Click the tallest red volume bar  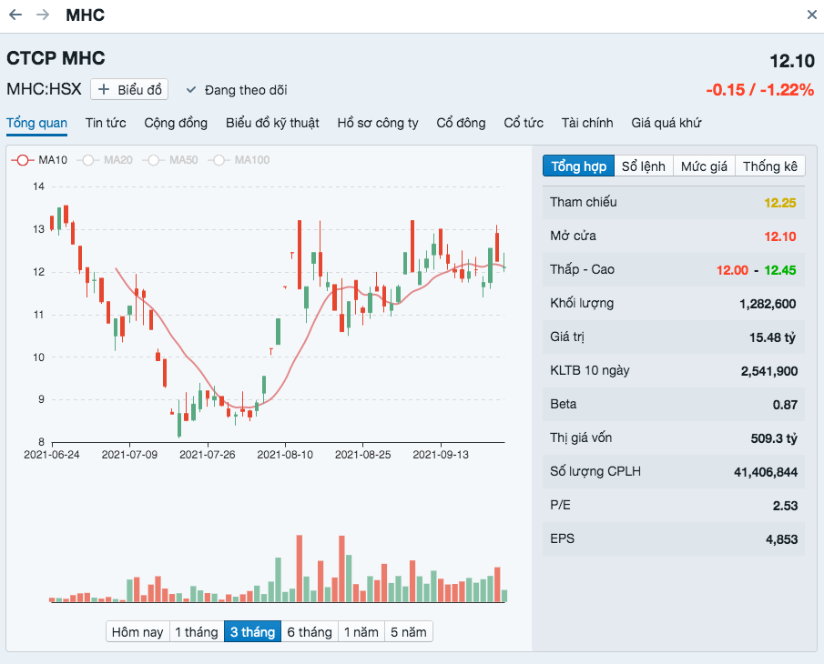[300, 568]
